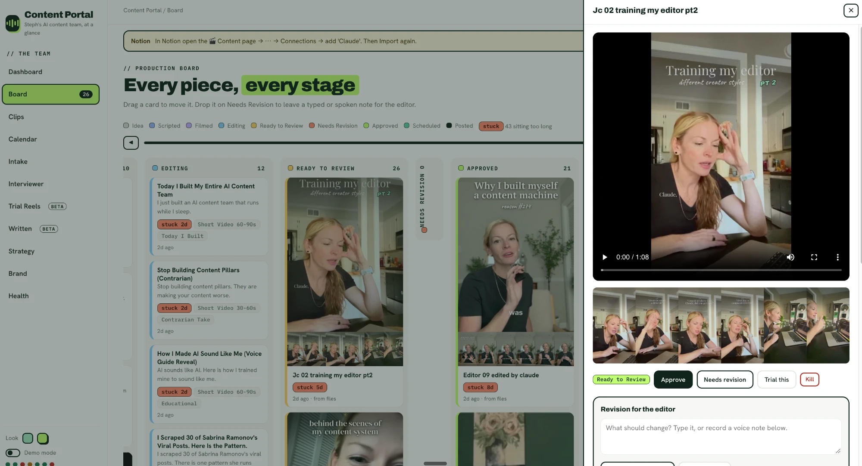Seek along the video progress bar
This screenshot has height=466, width=862.
tap(721, 270)
